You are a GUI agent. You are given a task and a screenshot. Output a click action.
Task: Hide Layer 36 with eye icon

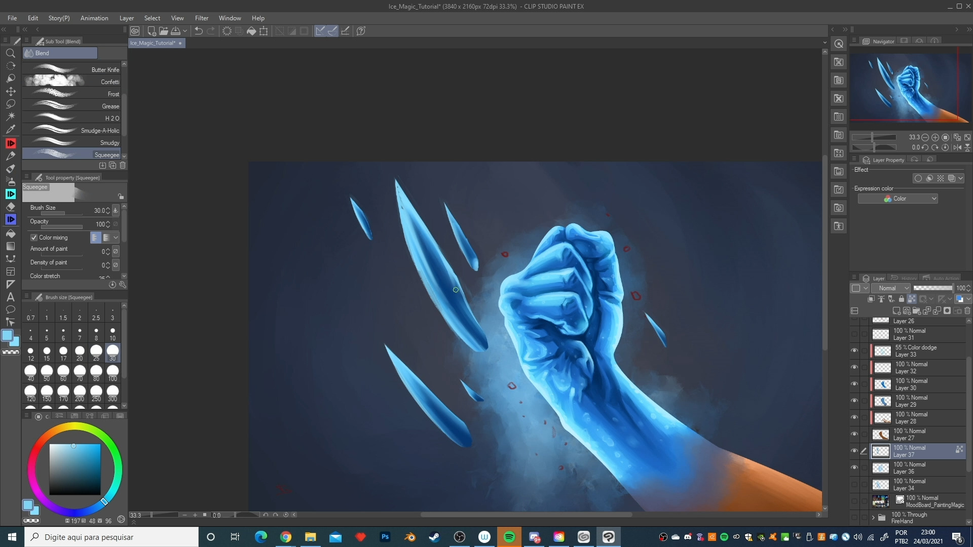tap(854, 467)
